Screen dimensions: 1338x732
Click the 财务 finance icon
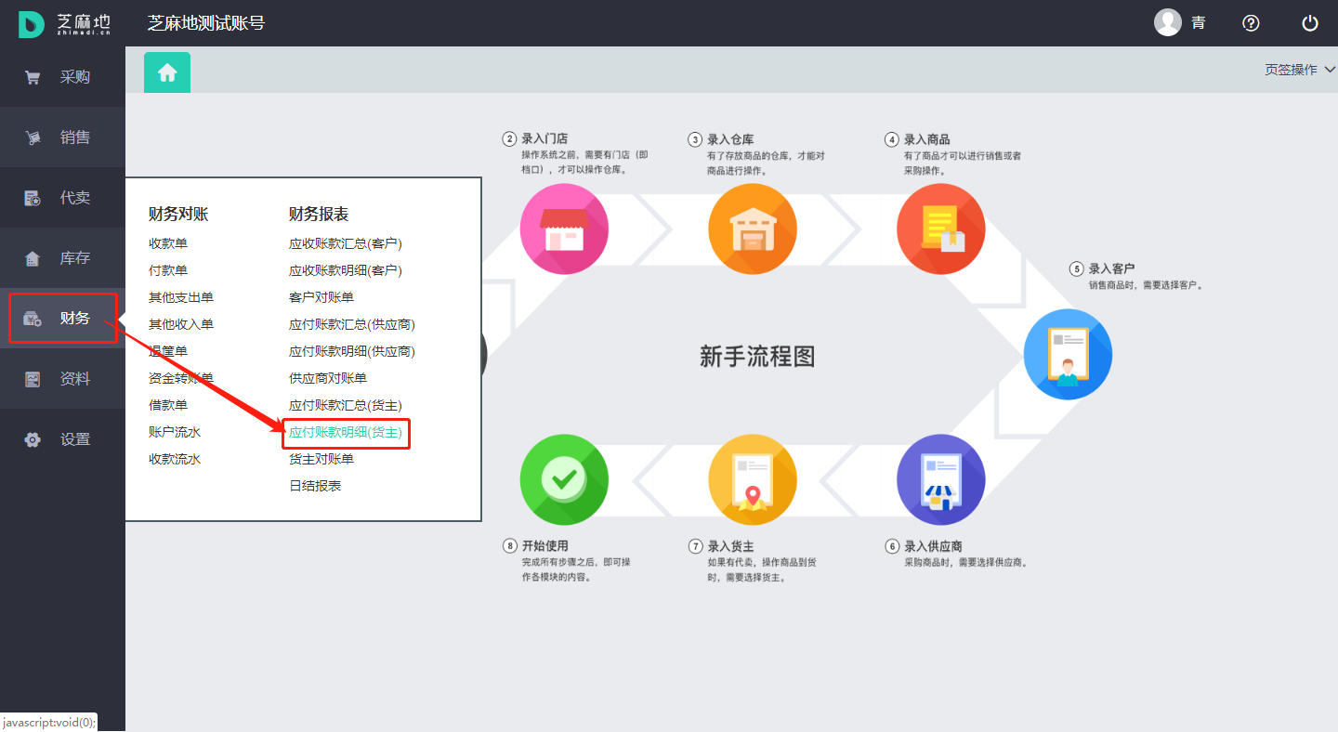[33, 319]
